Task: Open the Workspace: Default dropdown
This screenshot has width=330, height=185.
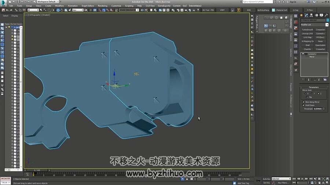Action: (x=48, y=2)
